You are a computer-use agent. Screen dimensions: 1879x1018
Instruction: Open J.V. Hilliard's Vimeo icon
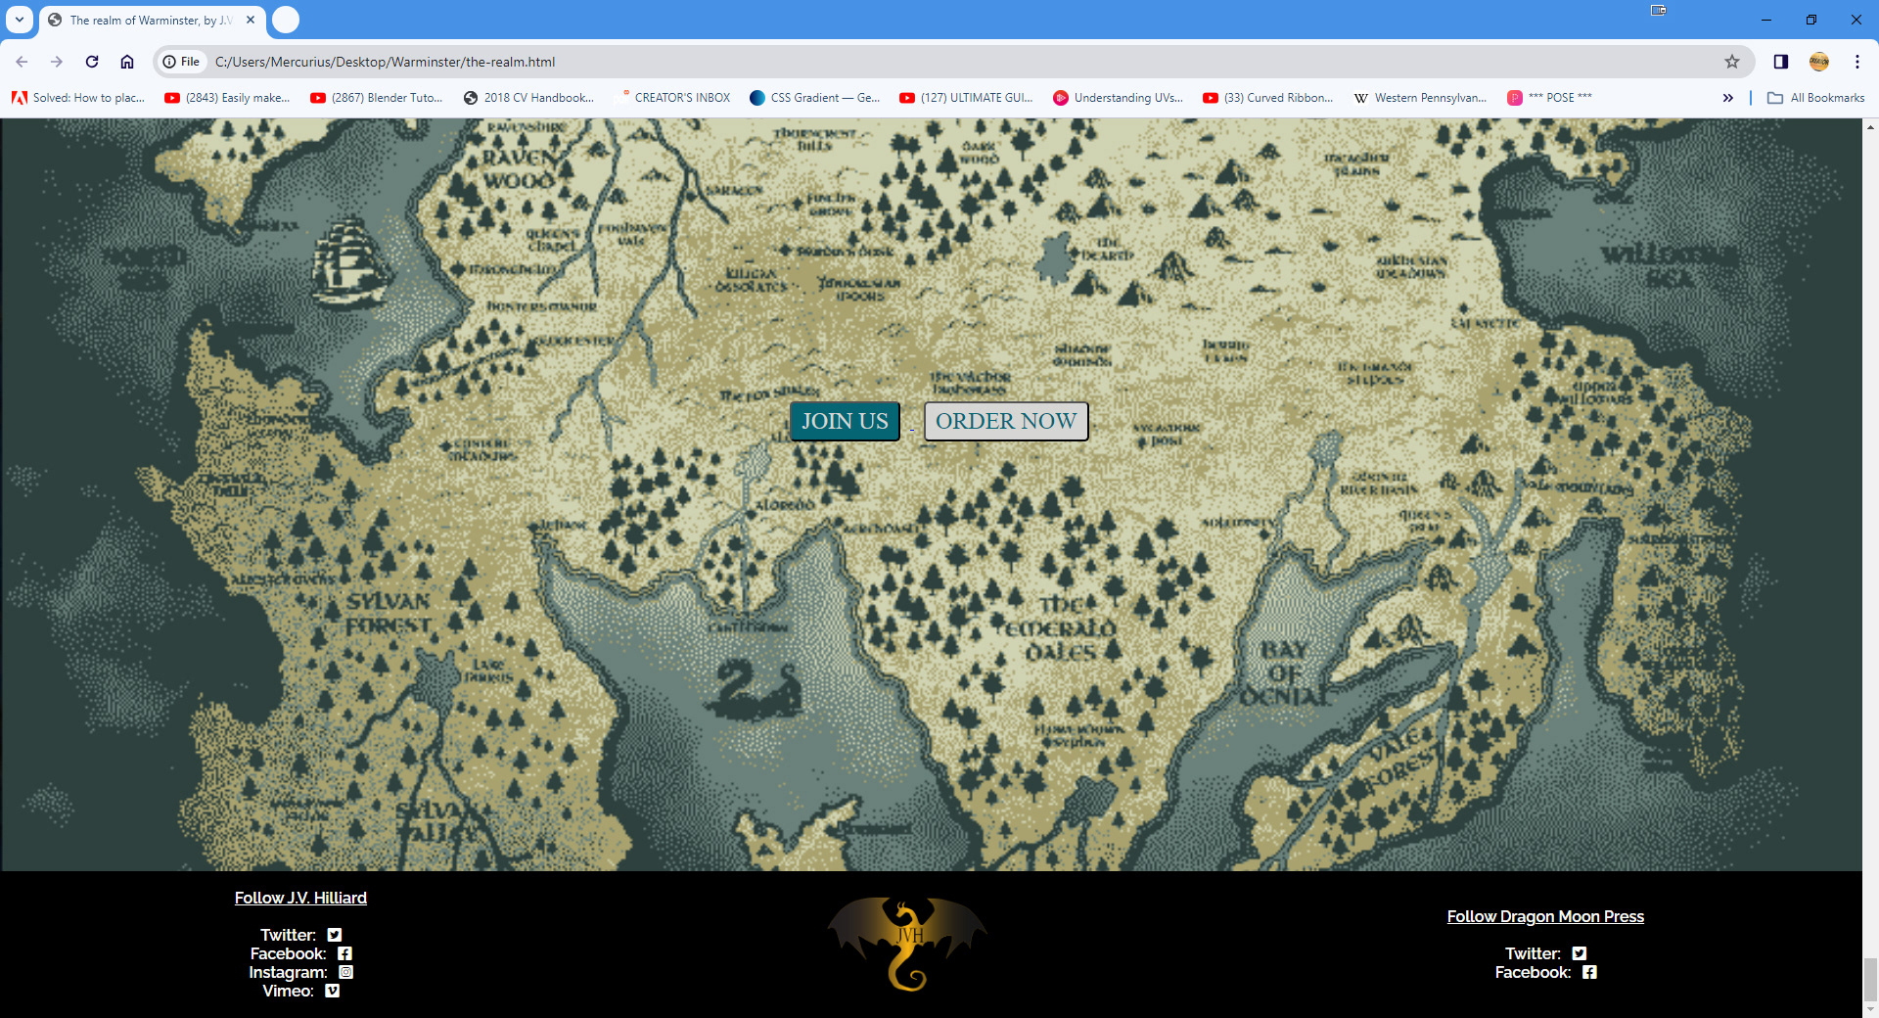tap(333, 991)
